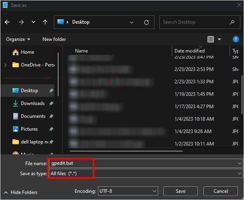Collapse pane with Hide Folders
Image resolution: width=244 pixels, height=200 pixels.
pos(21,192)
